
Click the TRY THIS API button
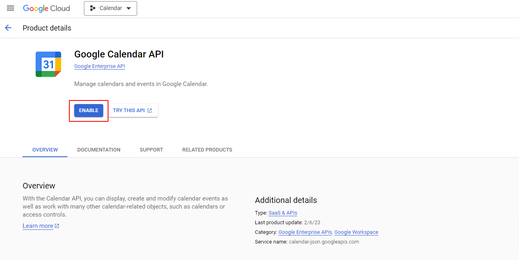click(132, 111)
